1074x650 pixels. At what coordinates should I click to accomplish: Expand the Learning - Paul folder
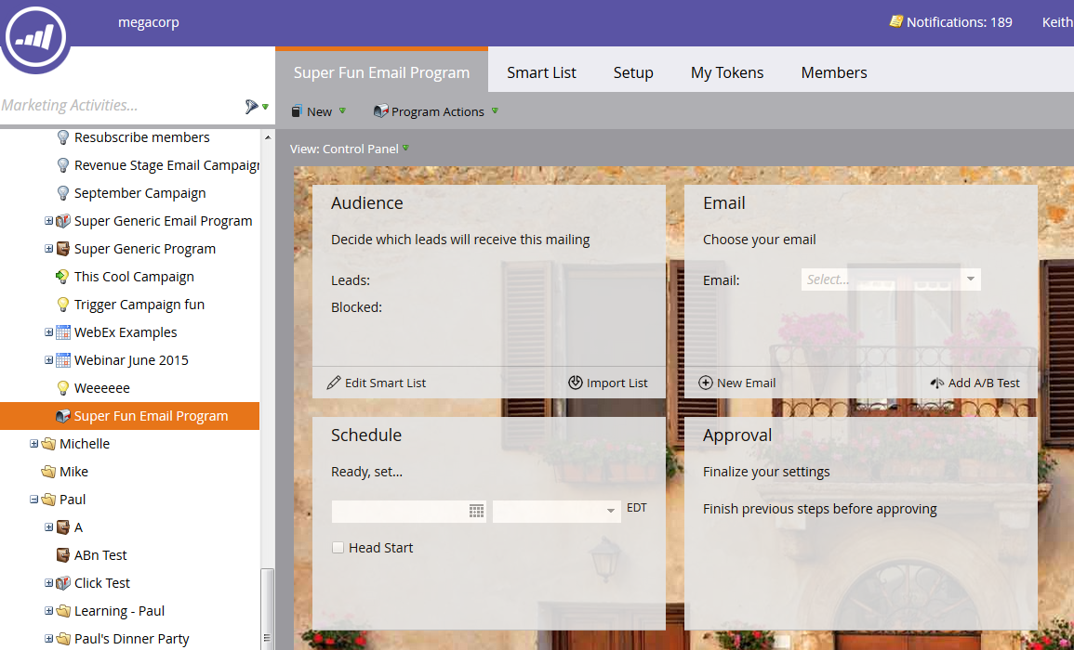(x=48, y=611)
